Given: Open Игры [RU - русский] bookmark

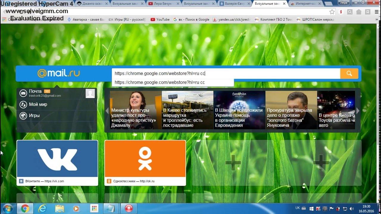Looking at the screenshot, I should pos(127,20).
